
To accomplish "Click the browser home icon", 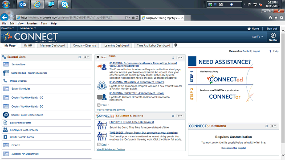I will (270, 17).
